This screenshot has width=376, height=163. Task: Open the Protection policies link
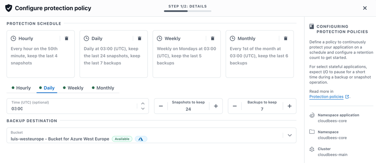coord(326,97)
